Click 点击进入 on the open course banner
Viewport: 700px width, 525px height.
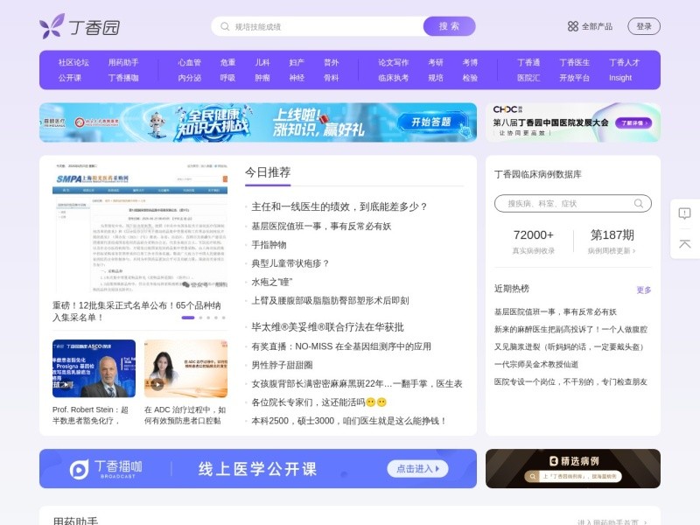(418, 469)
